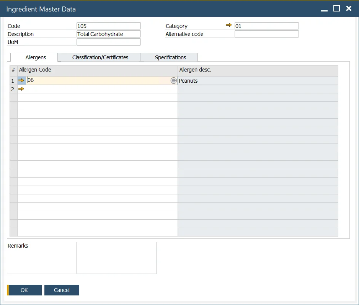Open the allergen code chooser list icon
Screen dimensions: 359x305
pos(174,81)
